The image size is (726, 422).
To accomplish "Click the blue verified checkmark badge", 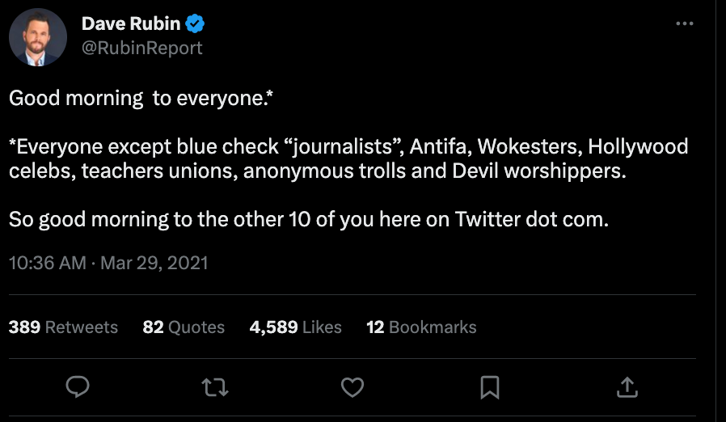I will coord(196,24).
